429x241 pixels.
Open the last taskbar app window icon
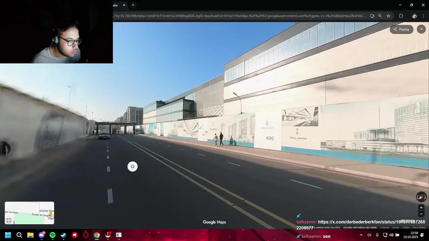click(119, 235)
